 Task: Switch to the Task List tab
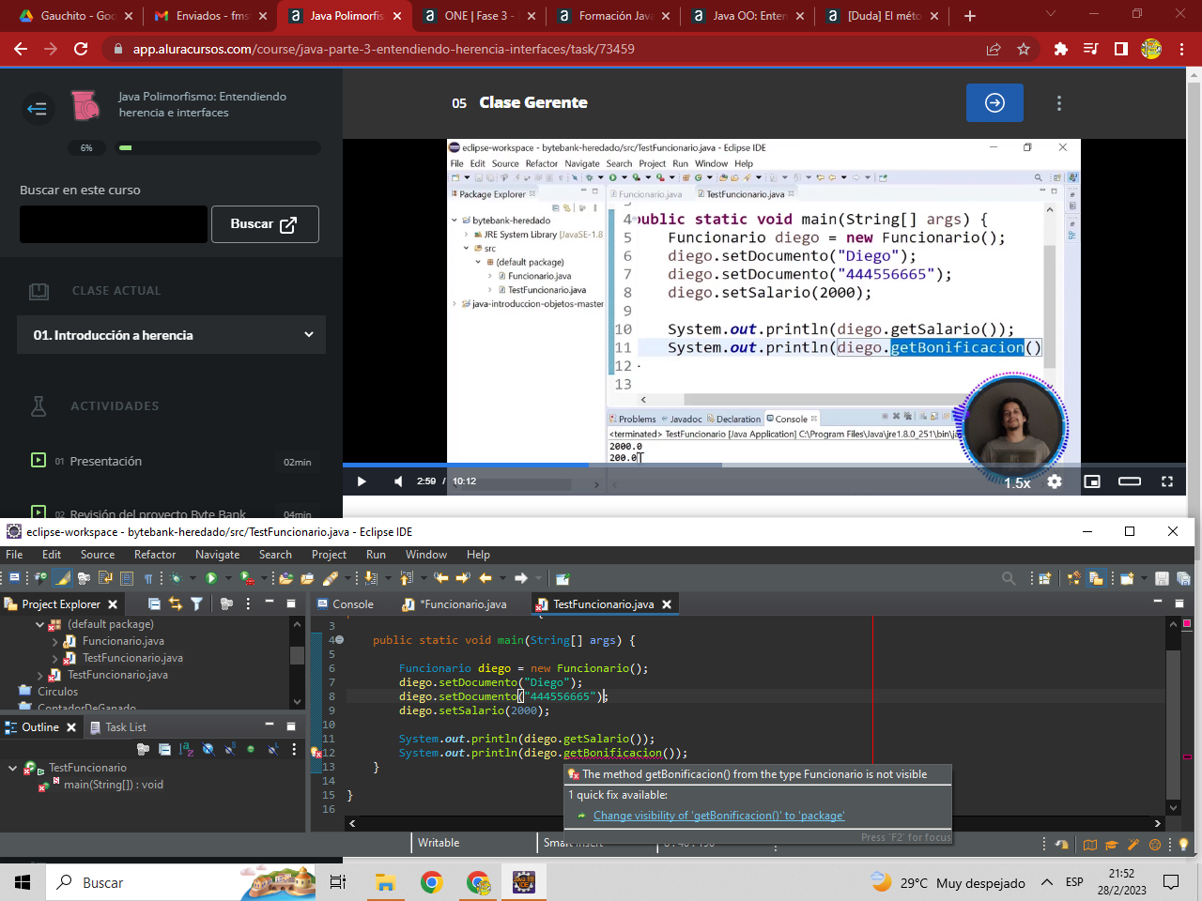point(118,727)
